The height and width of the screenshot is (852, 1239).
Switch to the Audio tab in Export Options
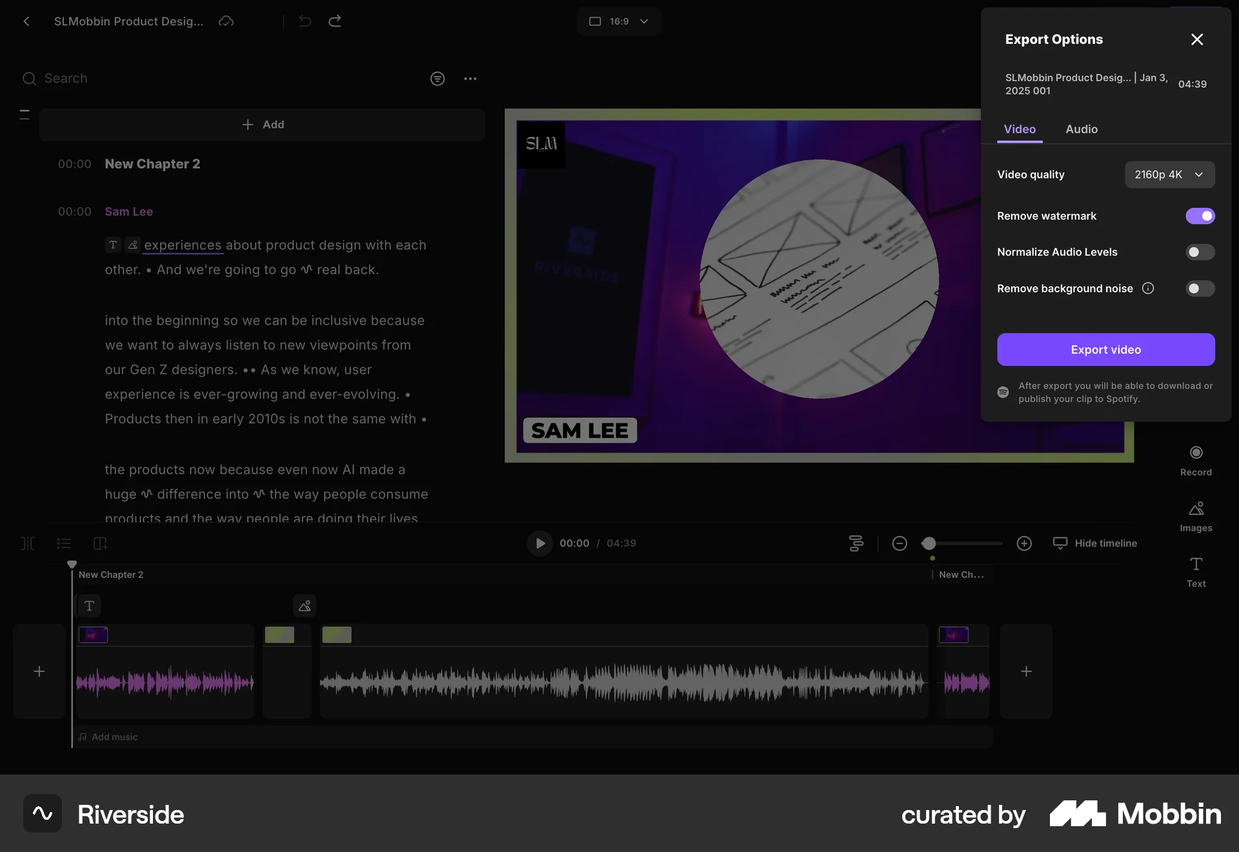(1080, 129)
